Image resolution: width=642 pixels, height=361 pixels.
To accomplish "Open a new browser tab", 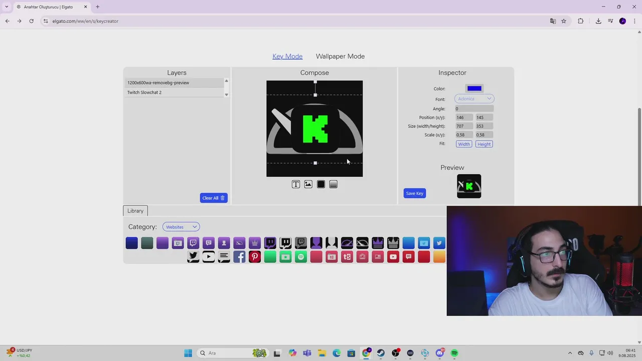I will pos(97,7).
